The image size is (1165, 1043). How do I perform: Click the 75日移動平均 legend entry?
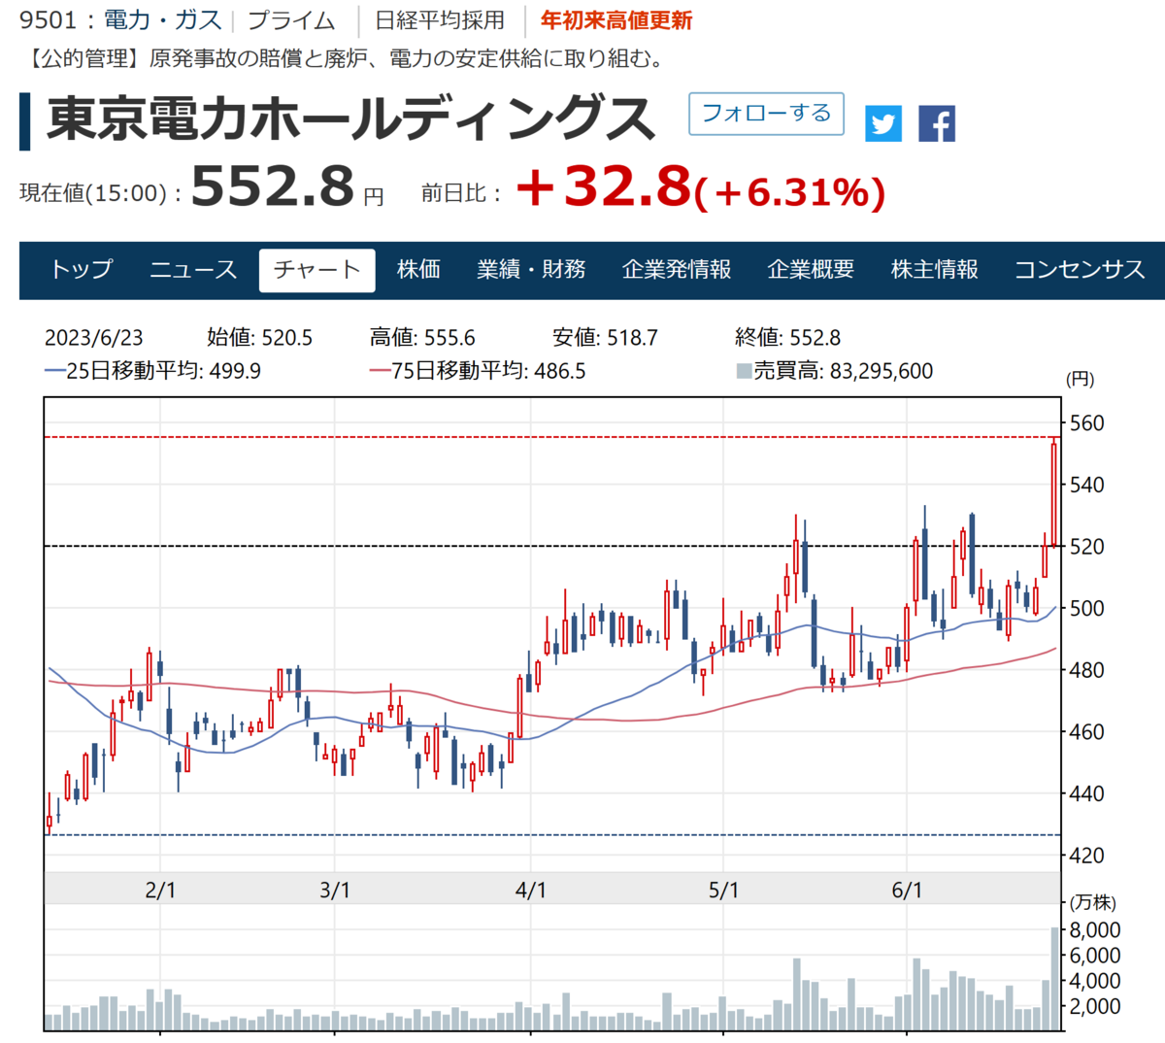coord(478,371)
